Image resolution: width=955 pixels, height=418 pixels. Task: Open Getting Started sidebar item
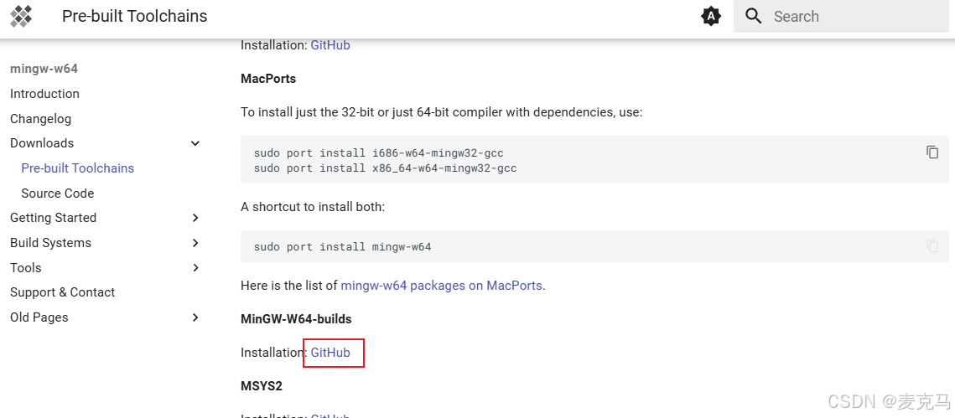[53, 218]
